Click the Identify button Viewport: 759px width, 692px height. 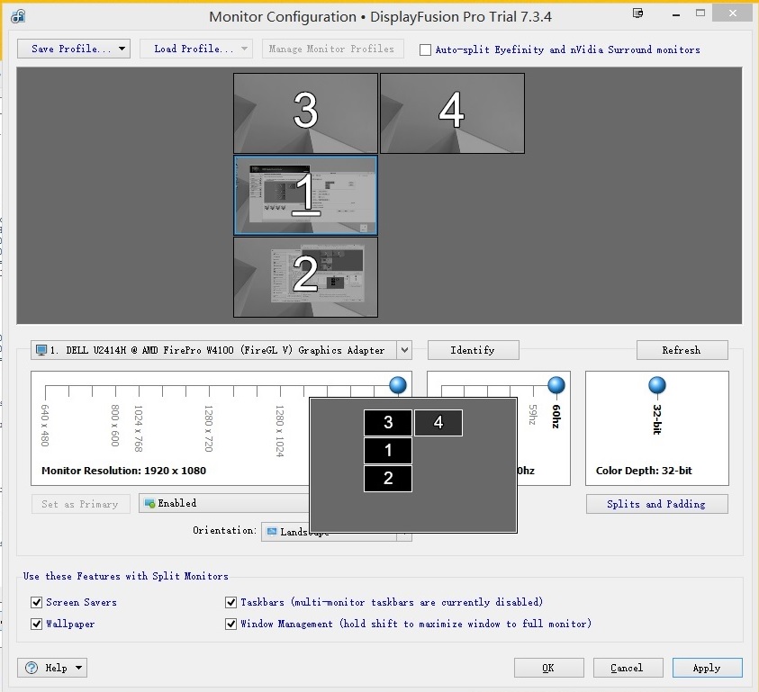(473, 350)
